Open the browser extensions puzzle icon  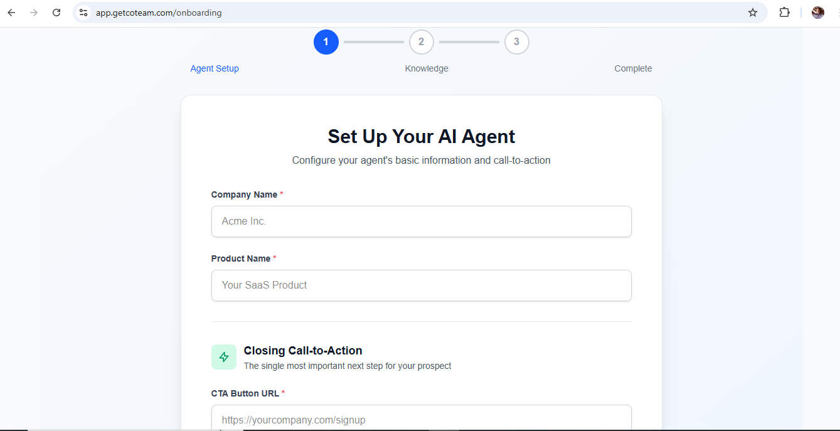point(784,13)
